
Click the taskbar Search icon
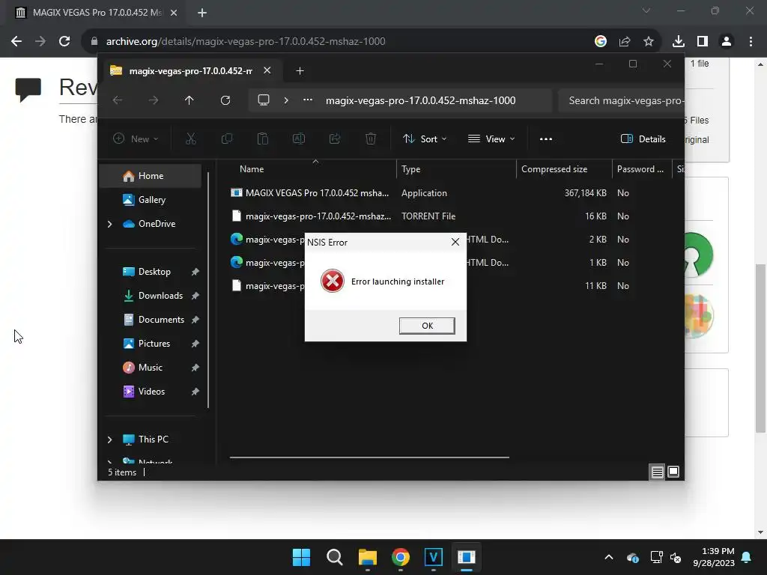335,557
